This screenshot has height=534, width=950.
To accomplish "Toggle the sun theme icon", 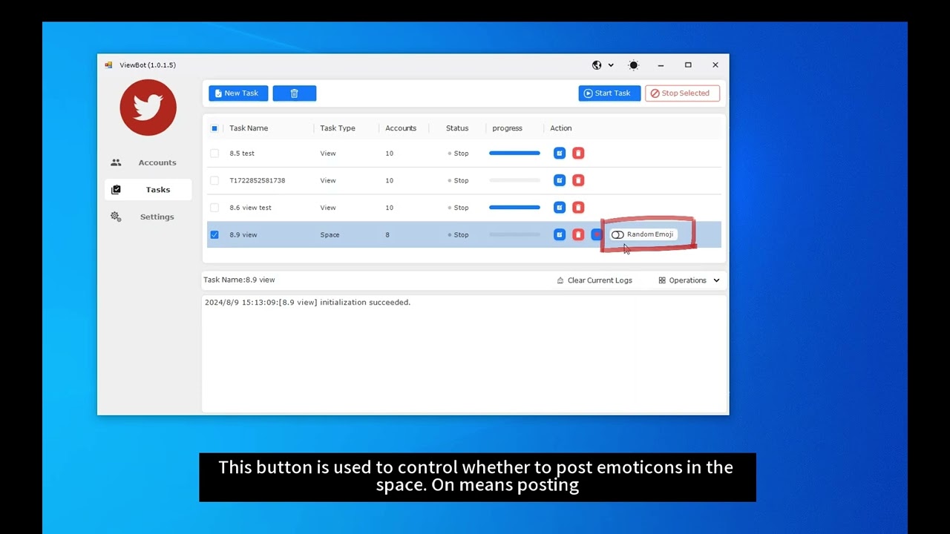I will [x=633, y=65].
